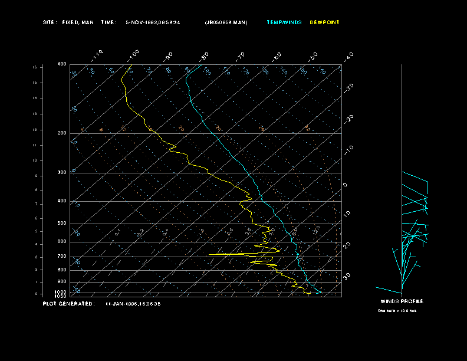Select the SITE: FIXED, MAN header text
The image size is (467, 361).
tap(68, 22)
